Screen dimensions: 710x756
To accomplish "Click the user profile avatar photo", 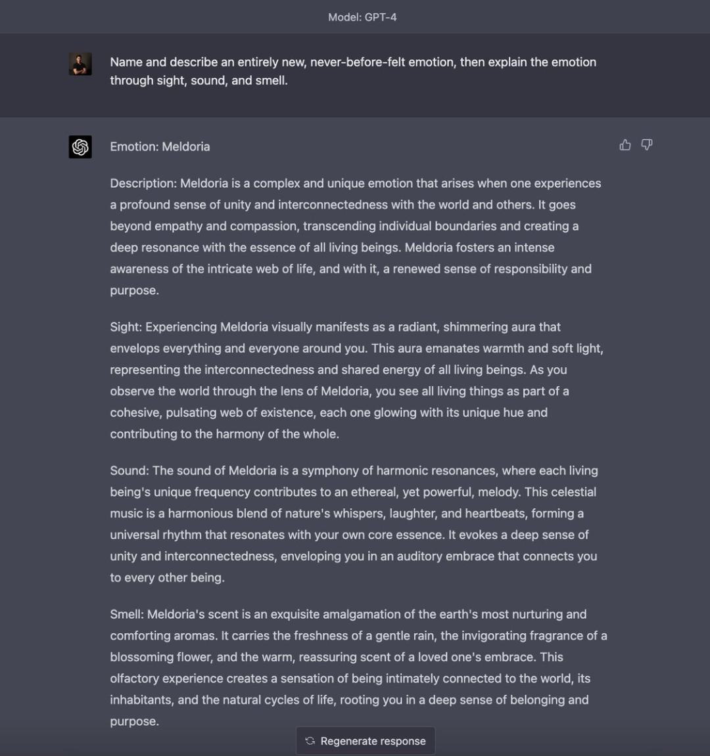I will click(80, 64).
